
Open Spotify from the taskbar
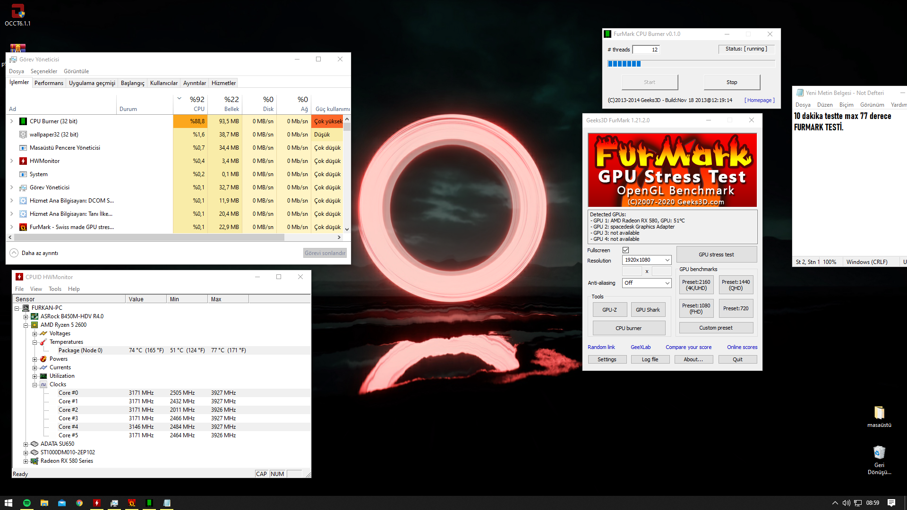click(x=27, y=503)
